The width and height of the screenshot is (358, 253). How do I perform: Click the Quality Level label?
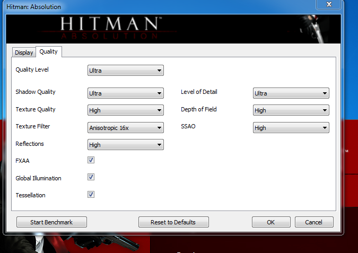click(x=32, y=69)
